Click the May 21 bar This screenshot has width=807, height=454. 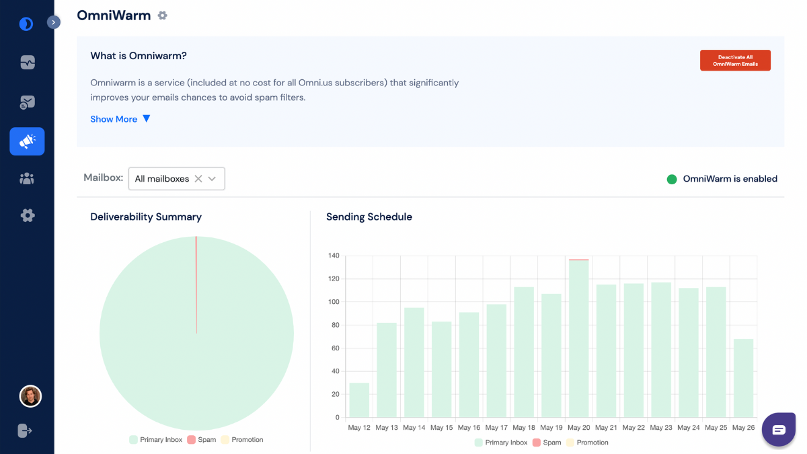click(x=606, y=351)
